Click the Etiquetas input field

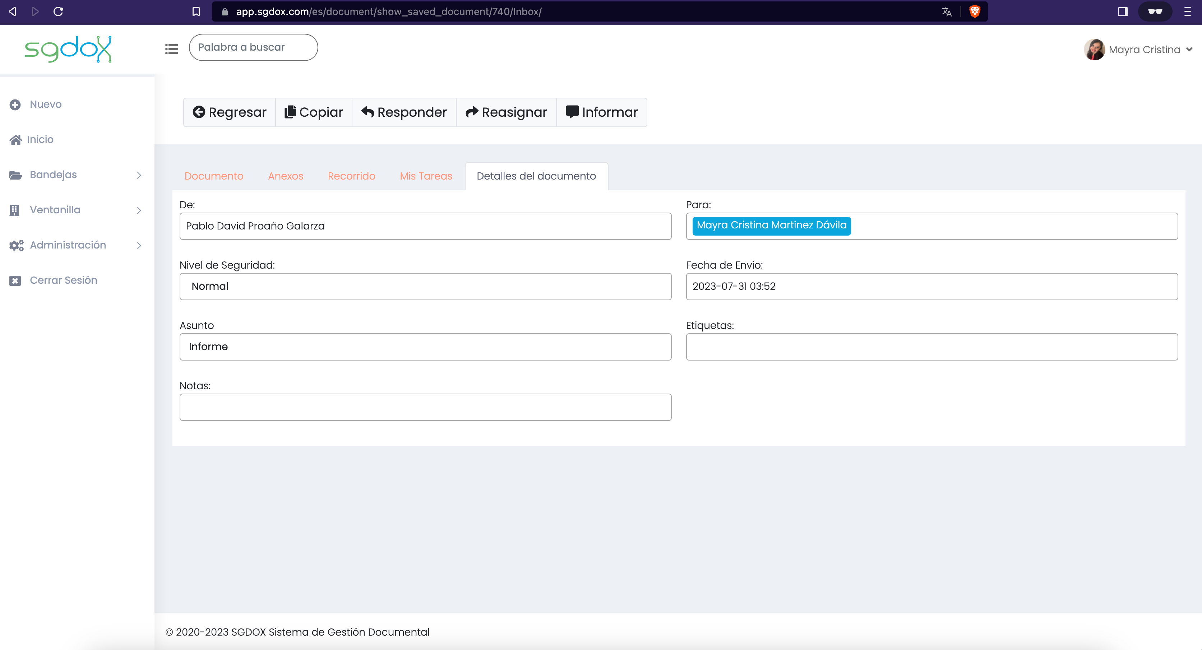(x=932, y=347)
